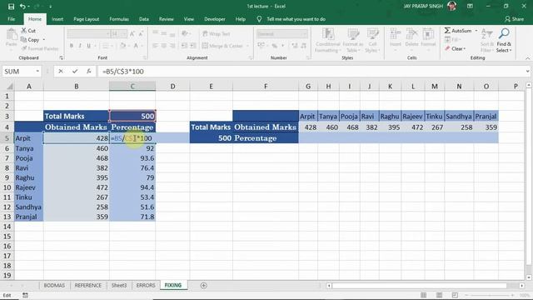Select cell containing 500 Total Marks
This screenshot has width=533, height=300.
tap(132, 116)
